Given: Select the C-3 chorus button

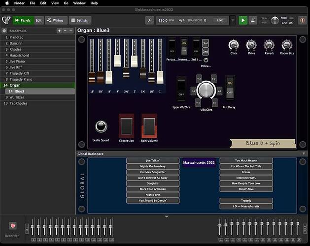Looking at the screenshot, I should click(x=215, y=103).
